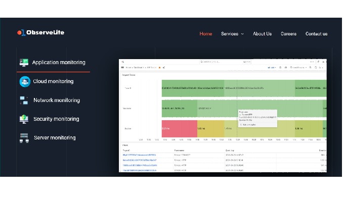The image size is (344, 197).
Task: Expand the Services dropdown chevron
Action: (x=242, y=34)
